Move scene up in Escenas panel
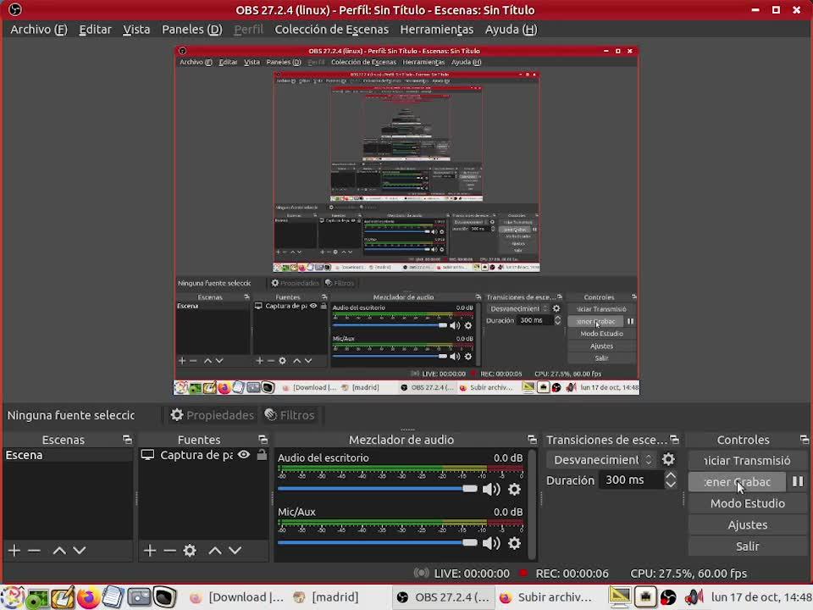Viewport: 813px width, 610px height. (59, 551)
